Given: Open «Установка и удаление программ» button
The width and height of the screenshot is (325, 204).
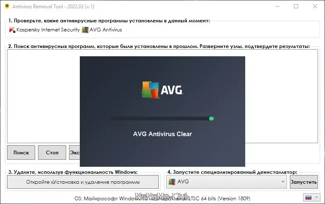Looking at the screenshot, I should tap(83, 182).
